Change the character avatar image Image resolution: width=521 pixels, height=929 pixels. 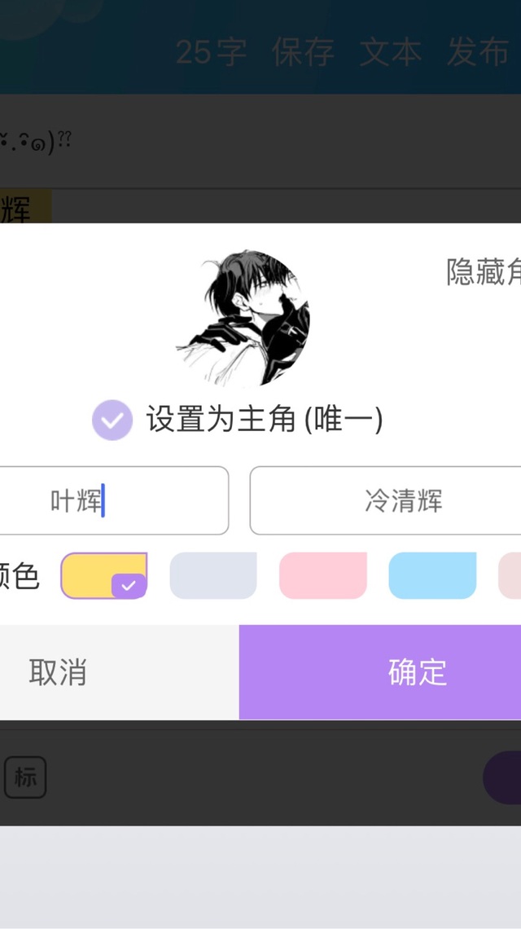click(x=244, y=318)
